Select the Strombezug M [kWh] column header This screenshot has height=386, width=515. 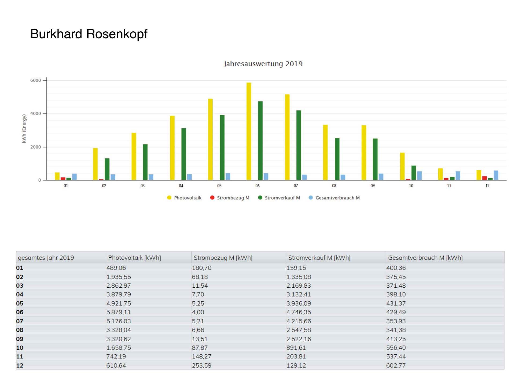click(223, 258)
